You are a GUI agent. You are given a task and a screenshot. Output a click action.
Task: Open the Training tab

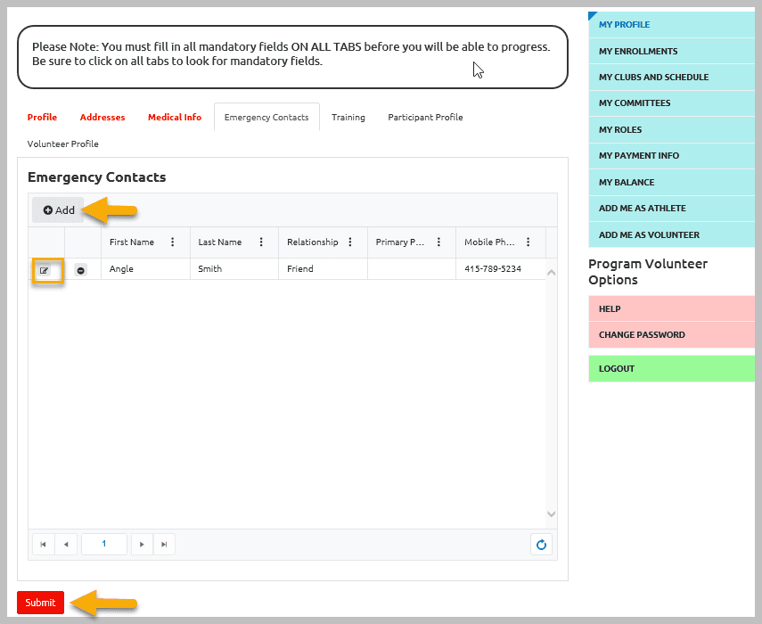tap(348, 117)
